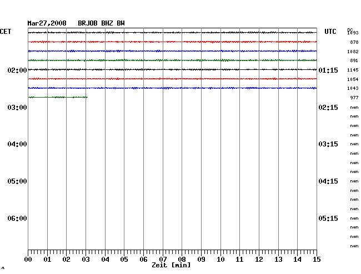Click the black trace at 02:00 CET
The width and height of the screenshot is (361, 274).
[172, 69]
